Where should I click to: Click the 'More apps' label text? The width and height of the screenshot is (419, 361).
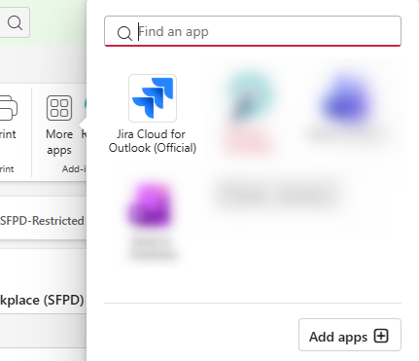tap(59, 142)
